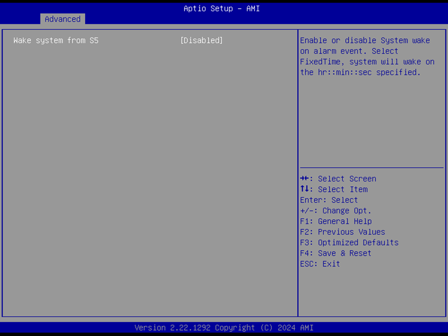This screenshot has height=336, width=448.
Task: Click the Select Item legend text
Action: [x=343, y=189]
